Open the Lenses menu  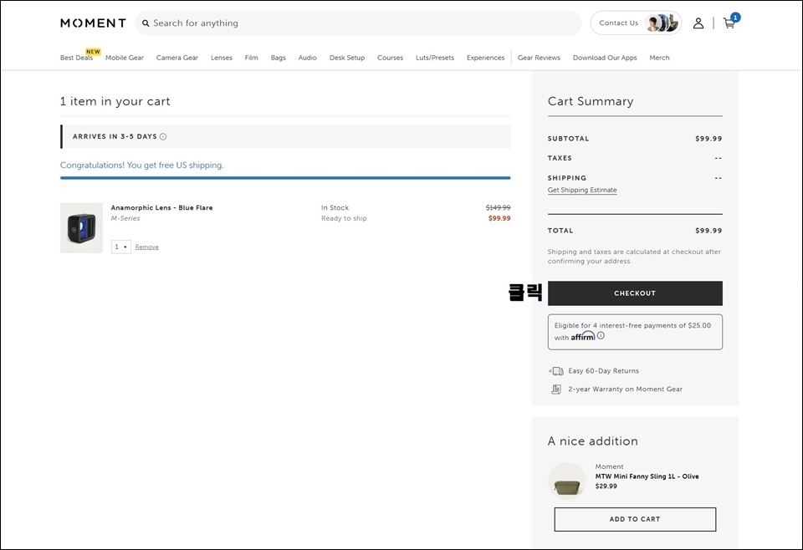coord(221,58)
